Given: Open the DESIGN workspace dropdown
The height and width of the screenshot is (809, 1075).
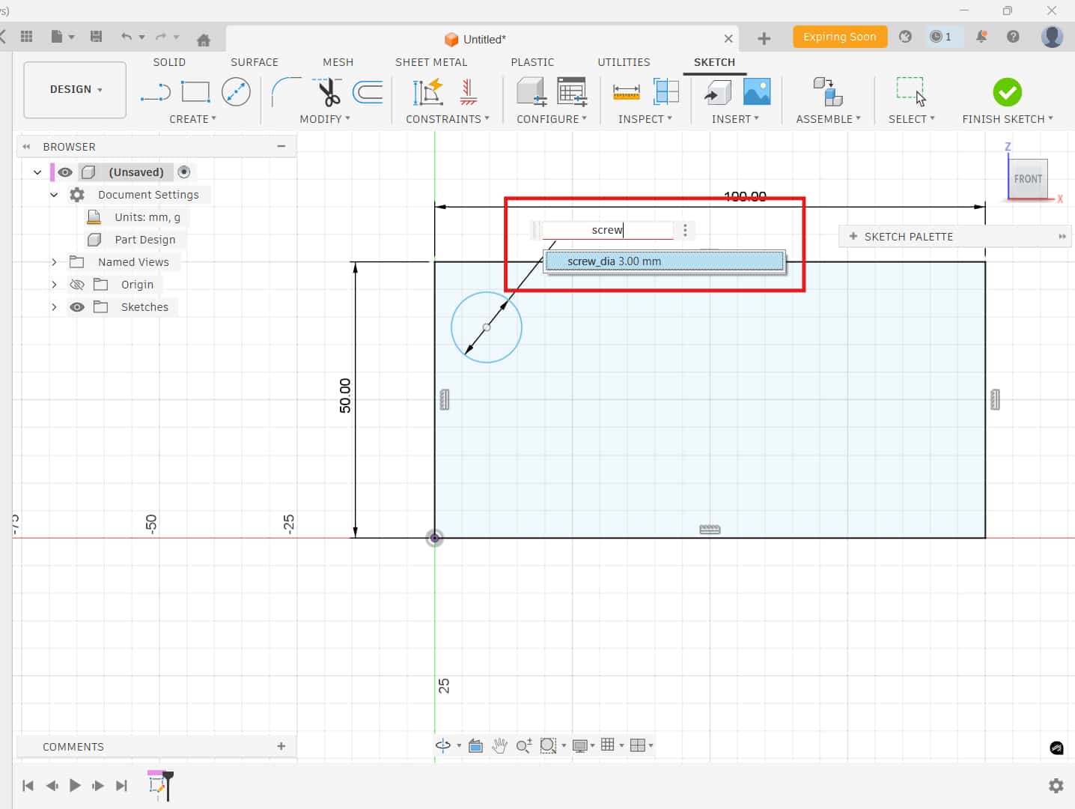Looking at the screenshot, I should click(75, 90).
